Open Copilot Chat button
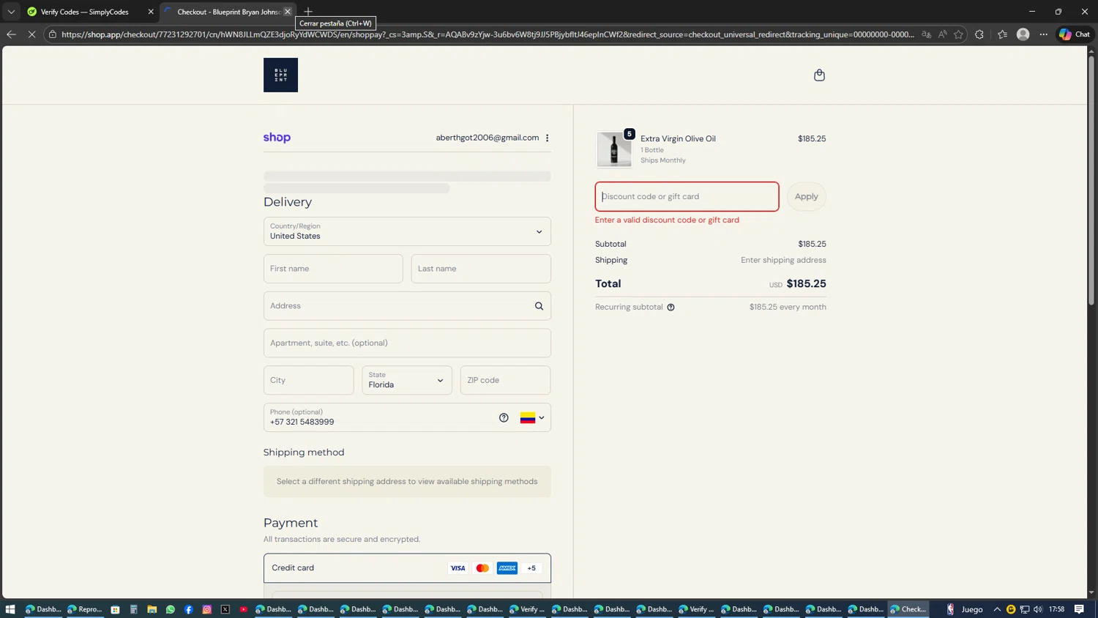Image resolution: width=1098 pixels, height=618 pixels. tap(1075, 34)
